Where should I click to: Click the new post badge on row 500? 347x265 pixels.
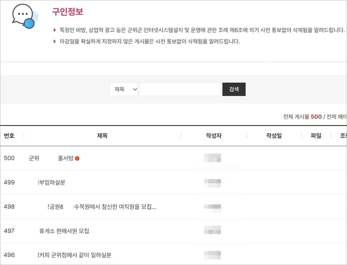(x=77, y=158)
